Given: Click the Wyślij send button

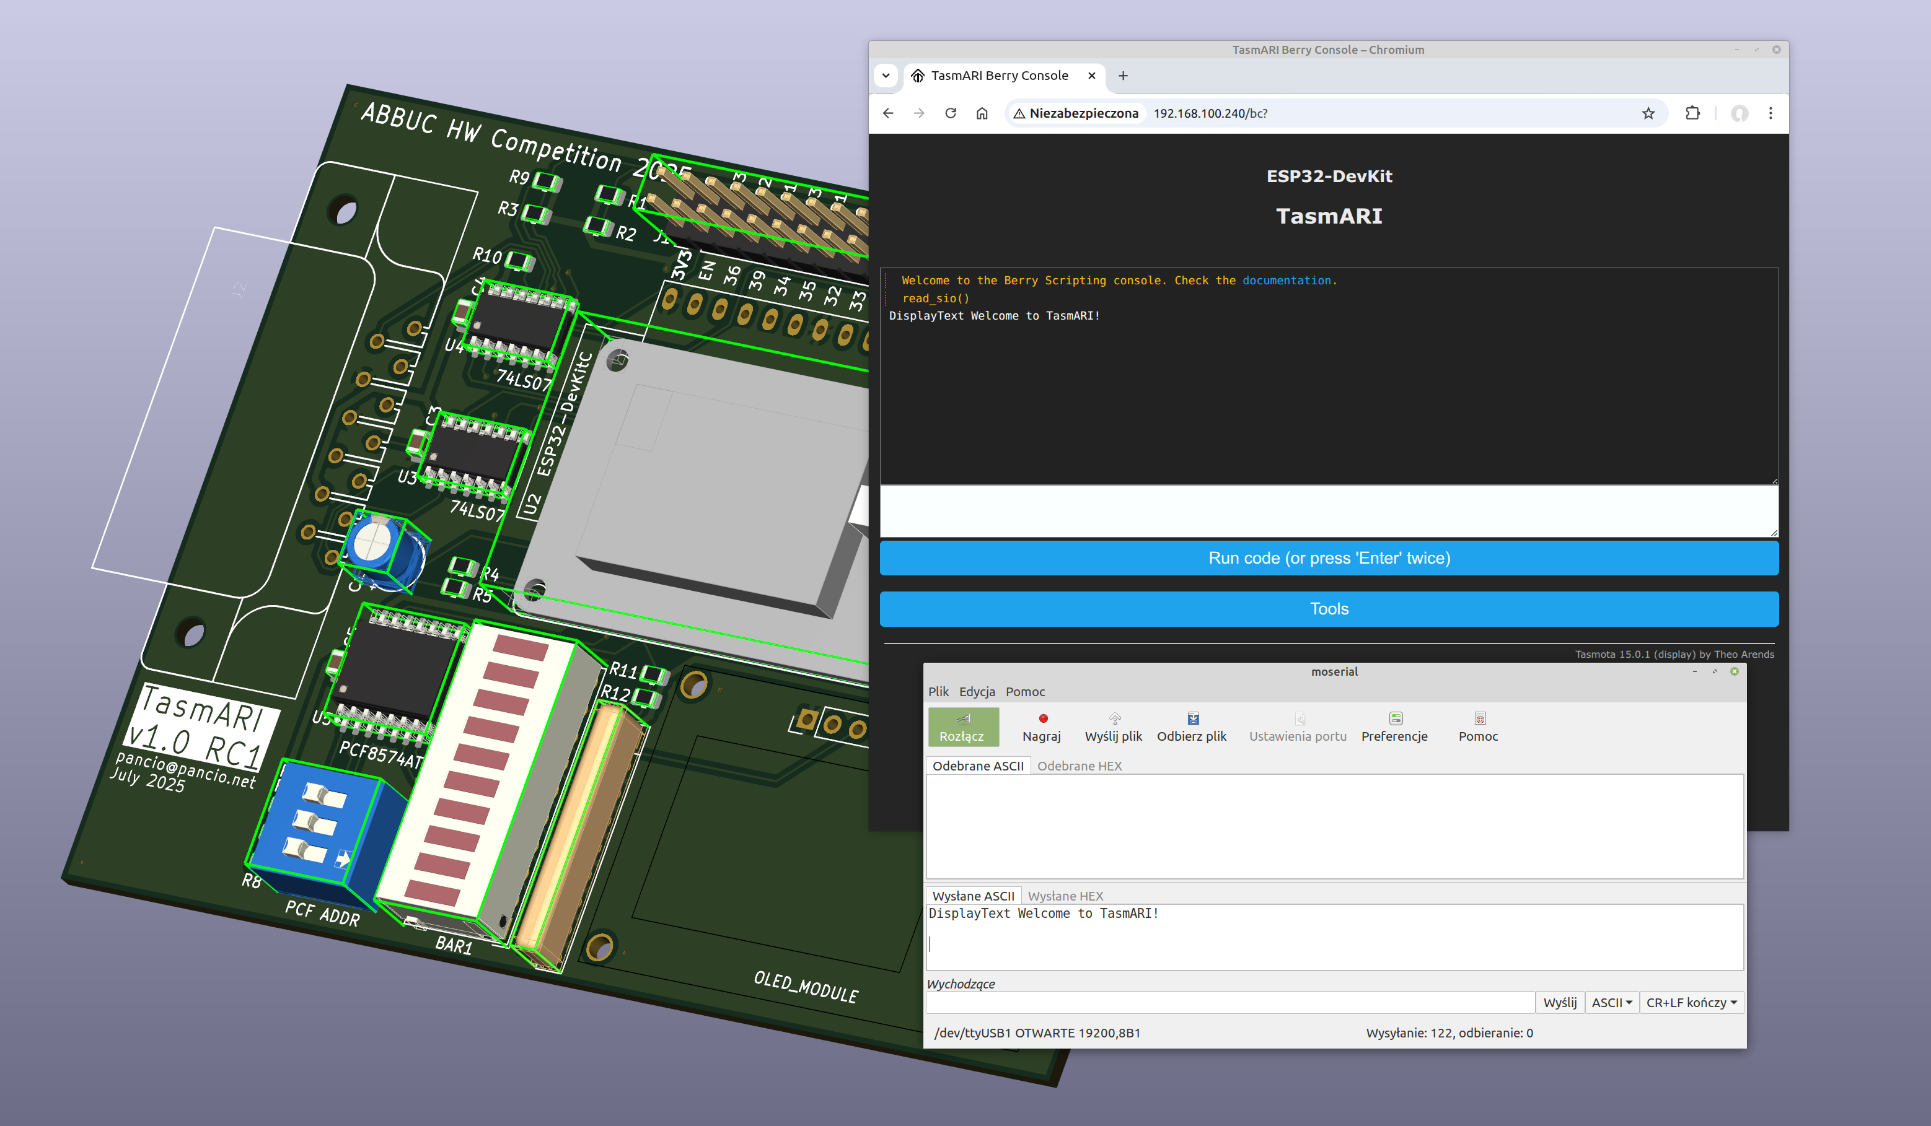Looking at the screenshot, I should 1559,1003.
